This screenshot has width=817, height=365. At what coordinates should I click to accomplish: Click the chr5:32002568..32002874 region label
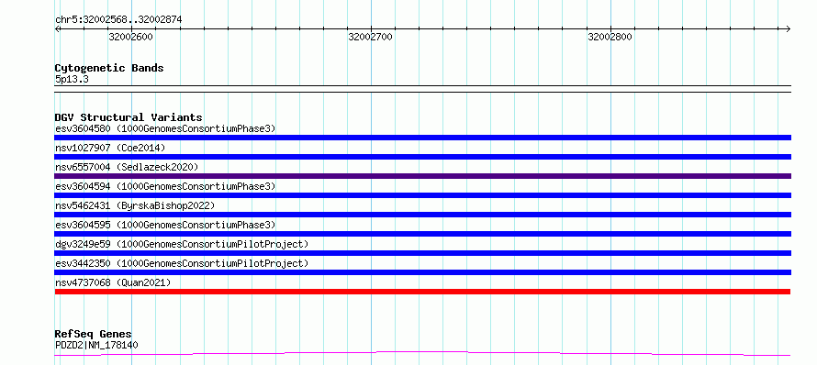point(118,20)
